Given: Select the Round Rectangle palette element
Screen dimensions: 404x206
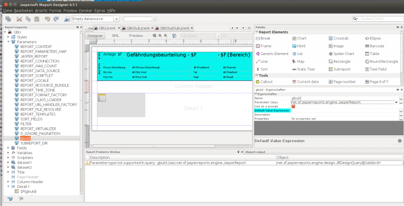Looking at the screenshot, I should tap(382, 62).
